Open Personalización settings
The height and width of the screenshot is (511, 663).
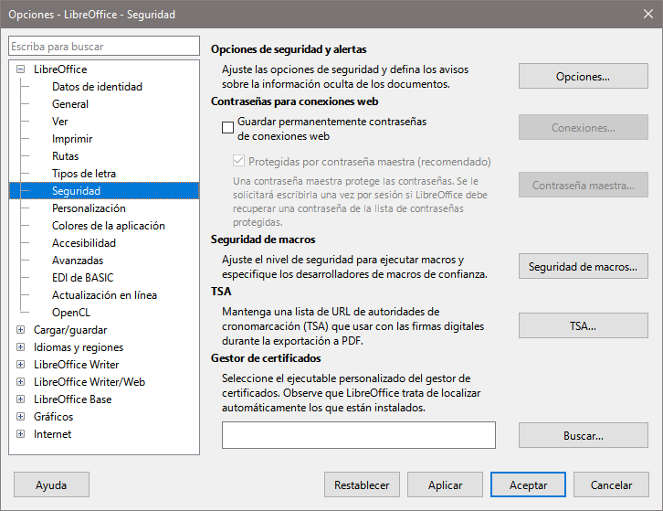pos(89,208)
